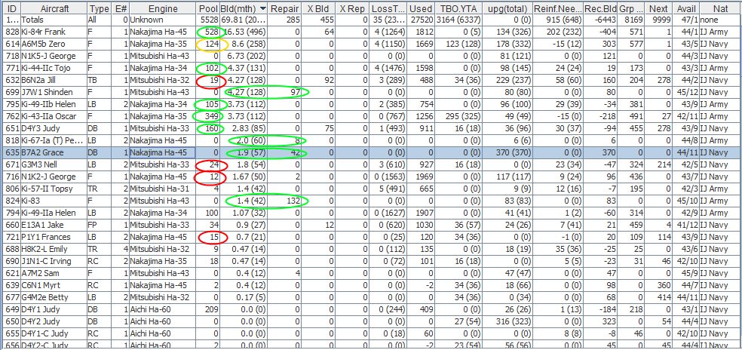Select G3M3 Nell aircraft cell
The width and height of the screenshot is (742, 350).
pos(54,165)
